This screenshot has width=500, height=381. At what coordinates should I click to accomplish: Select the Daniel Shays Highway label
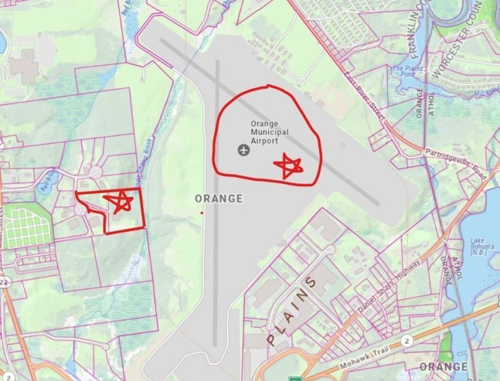point(389,287)
